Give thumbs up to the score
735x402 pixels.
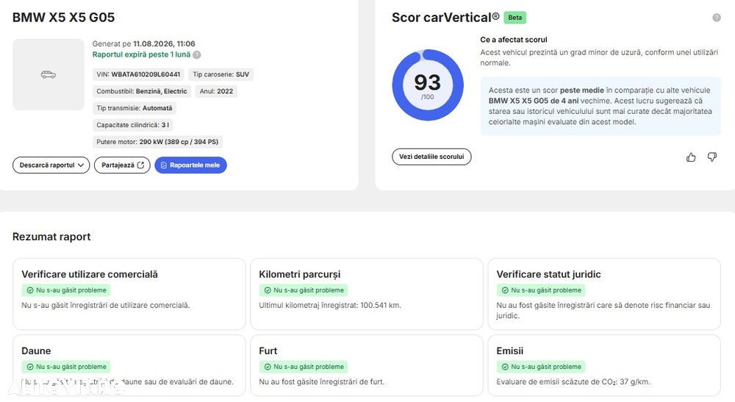(691, 157)
